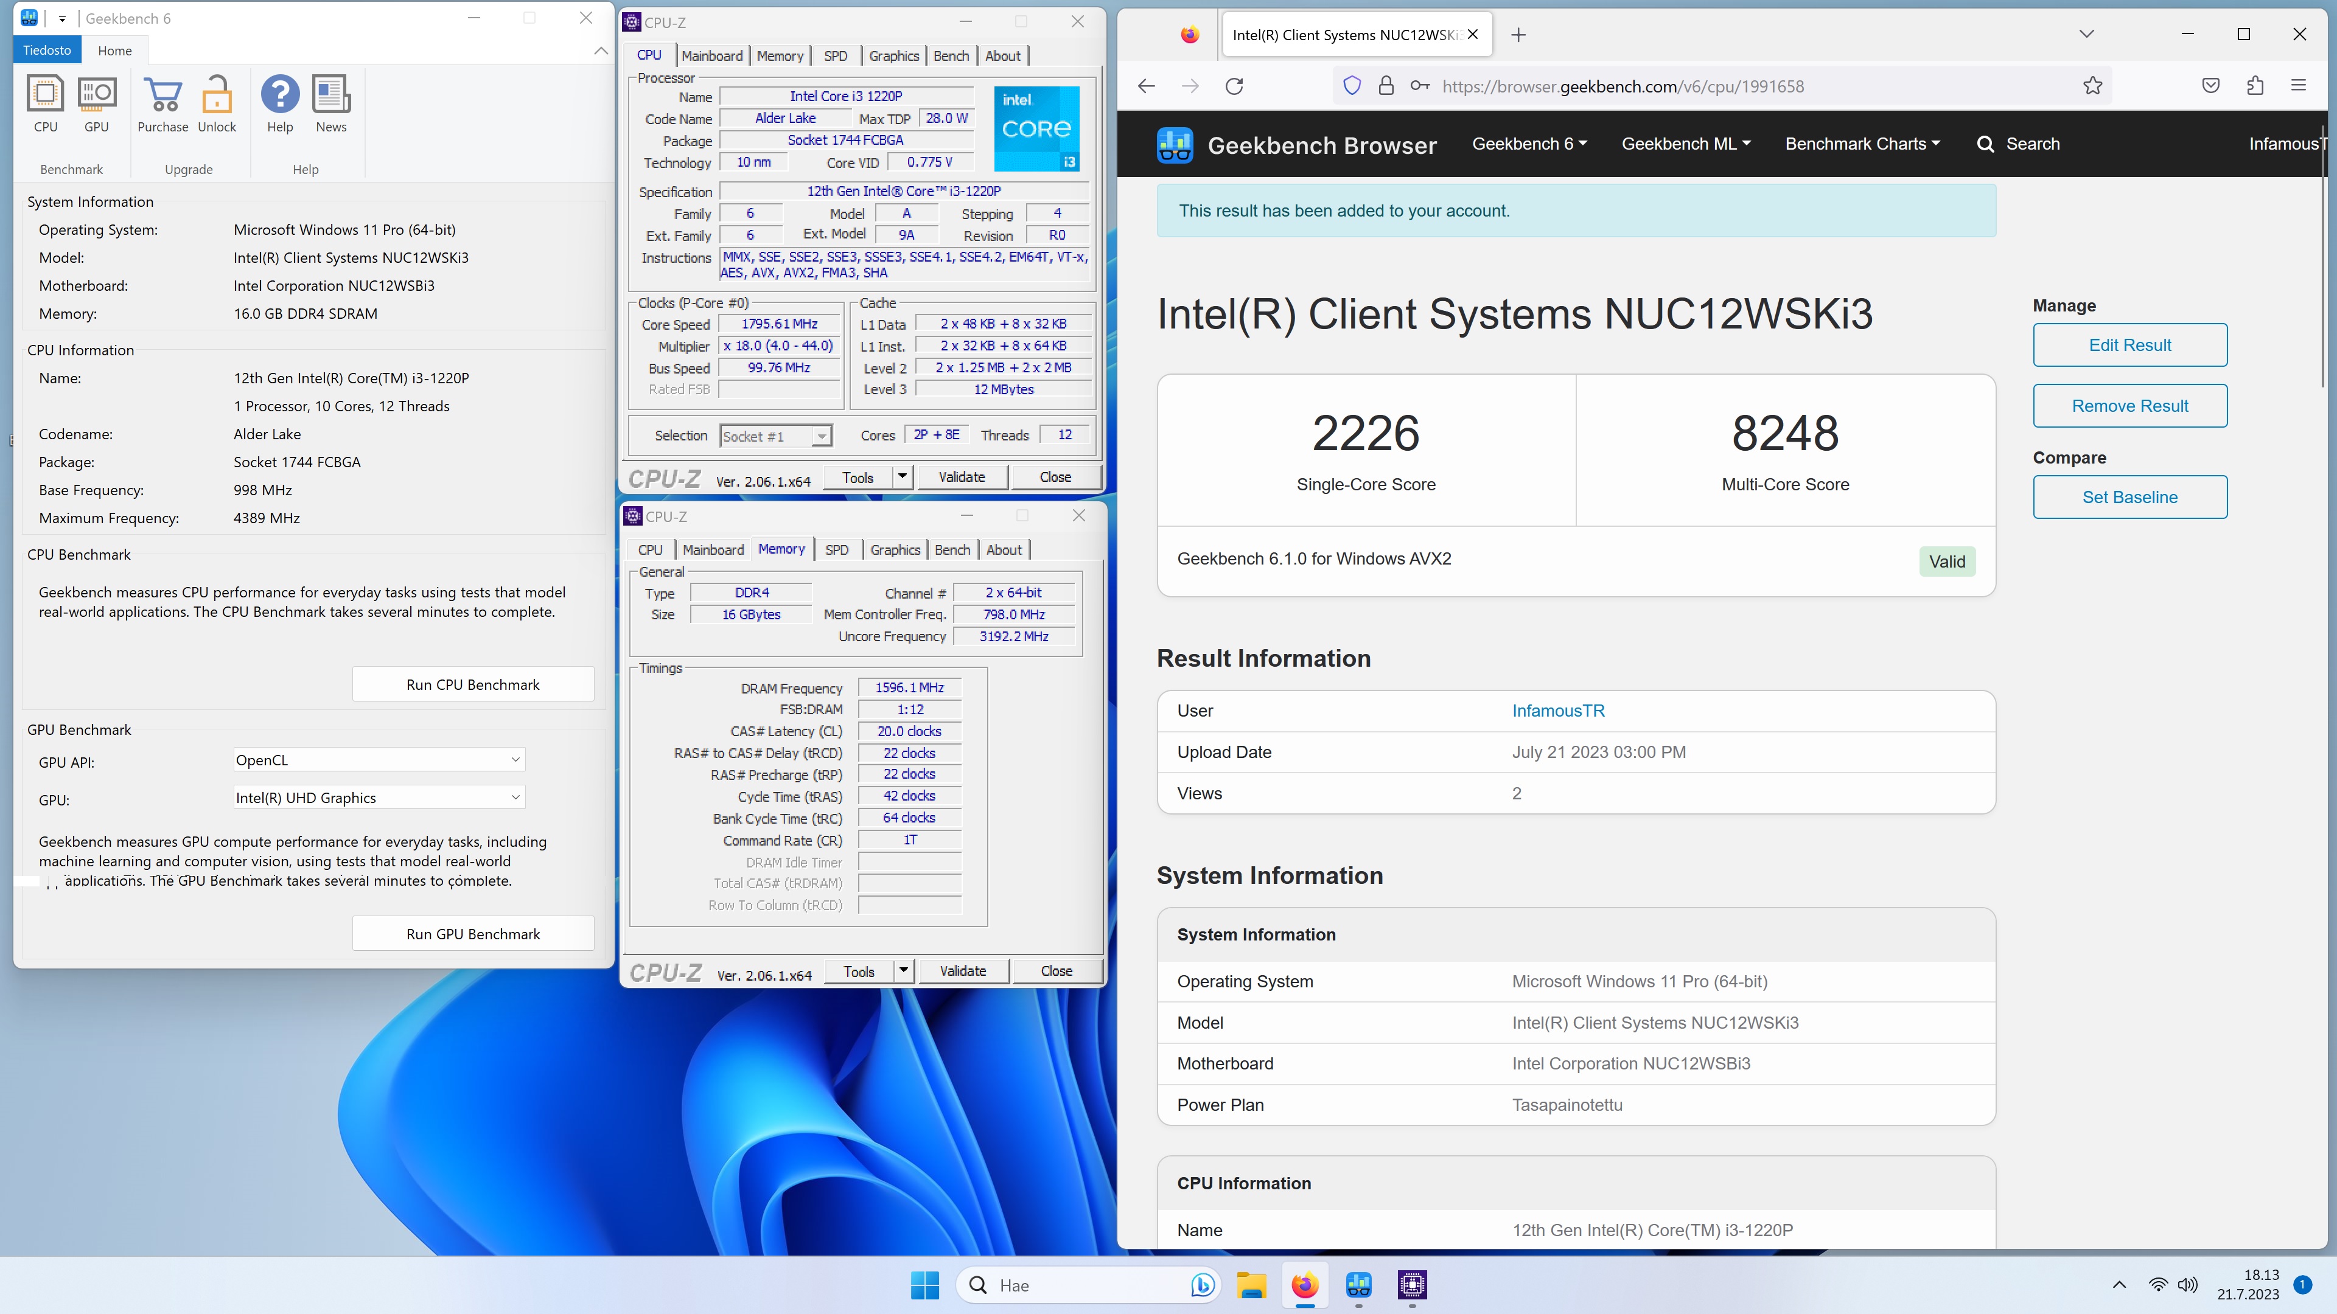Open the Purchase cart icon
The height and width of the screenshot is (1314, 2337).
pos(163,103)
